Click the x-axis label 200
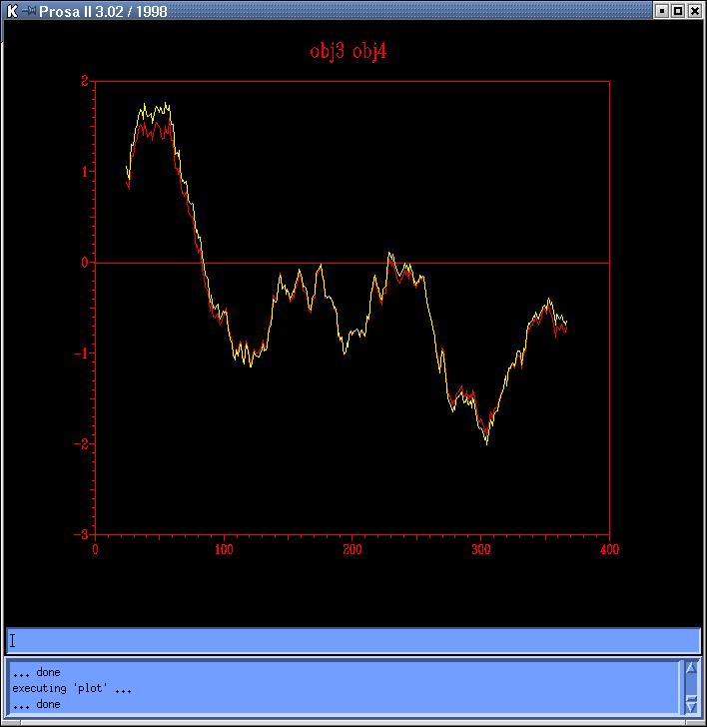 pos(353,548)
